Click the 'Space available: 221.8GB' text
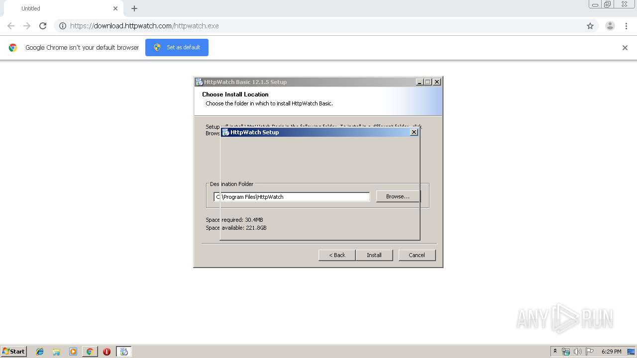 (236, 228)
